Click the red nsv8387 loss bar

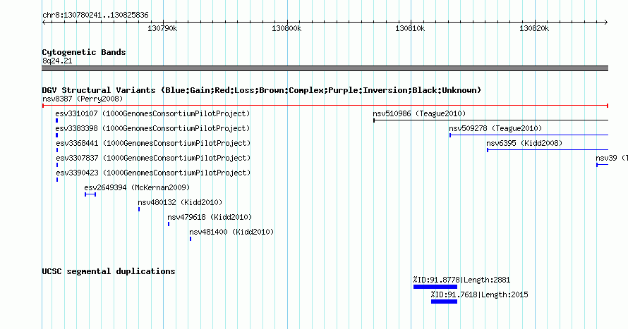(325, 106)
